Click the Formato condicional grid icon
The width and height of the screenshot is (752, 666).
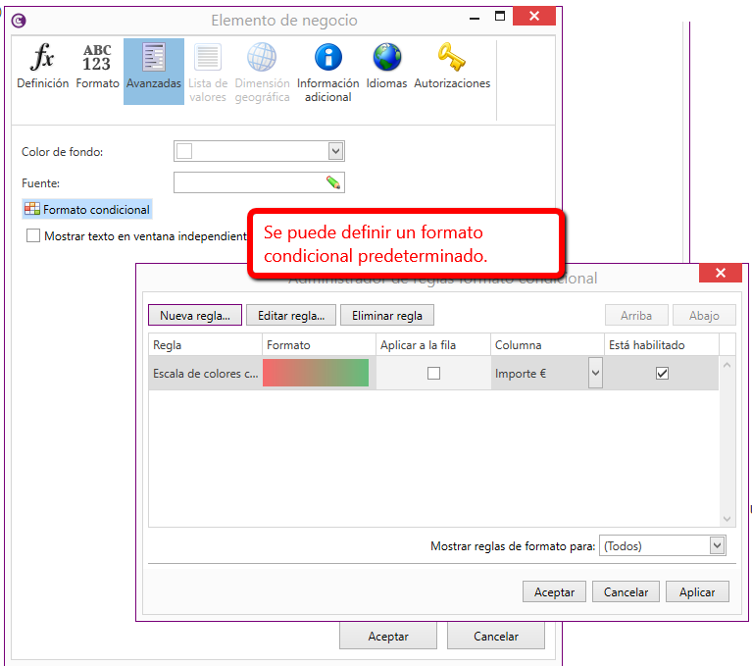coord(32,209)
